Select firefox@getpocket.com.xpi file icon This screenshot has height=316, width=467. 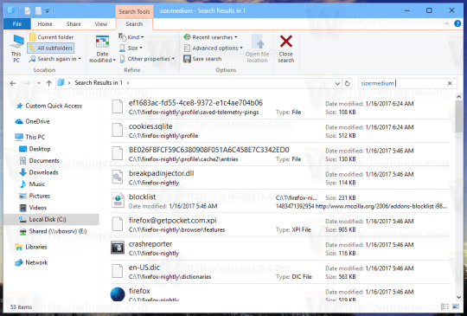[x=118, y=224]
